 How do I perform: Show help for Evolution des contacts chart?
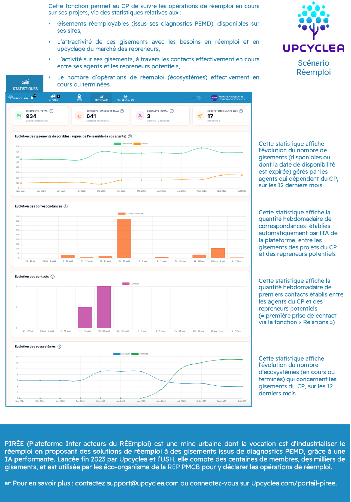click(53, 277)
